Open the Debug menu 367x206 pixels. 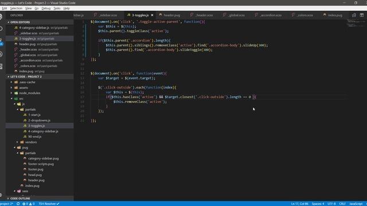[x=46, y=8]
